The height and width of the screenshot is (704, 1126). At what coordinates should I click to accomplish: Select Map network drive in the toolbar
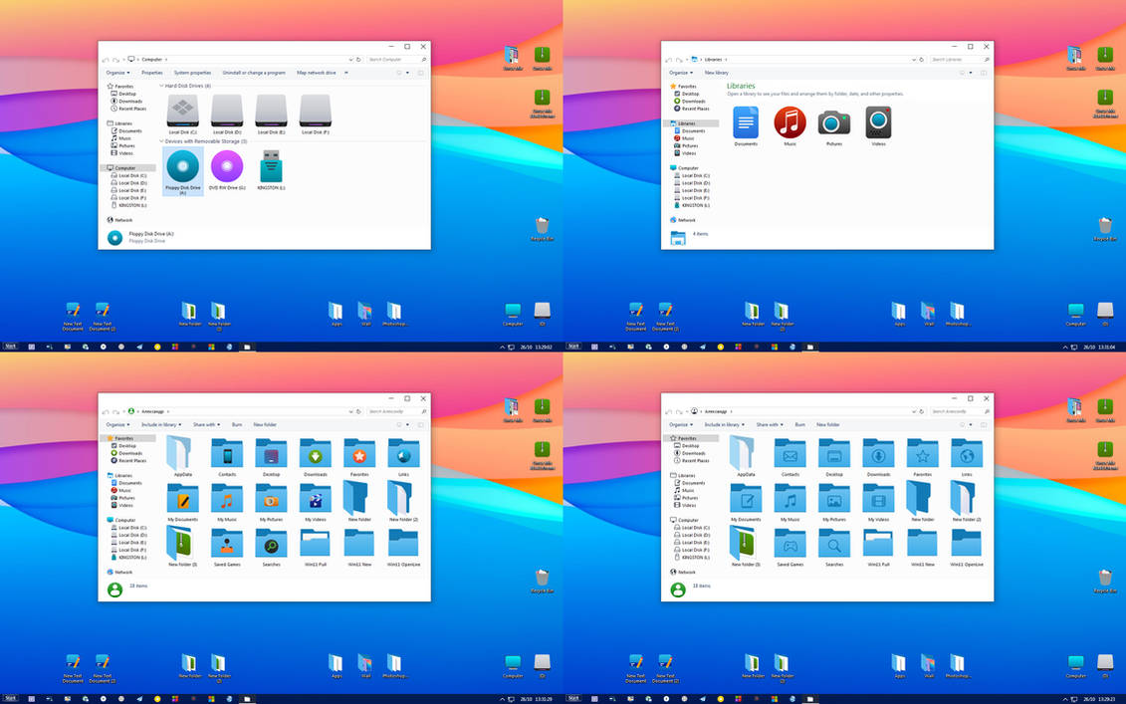tap(316, 73)
